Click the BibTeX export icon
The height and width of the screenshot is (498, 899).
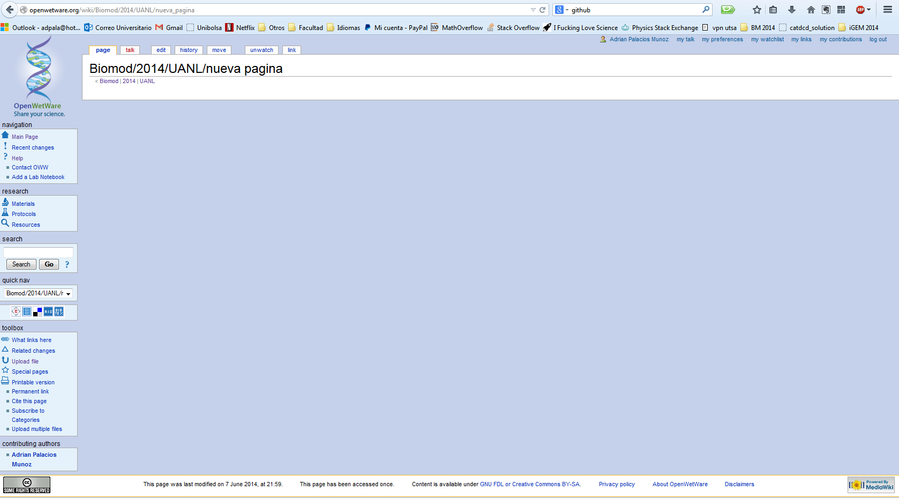[59, 311]
